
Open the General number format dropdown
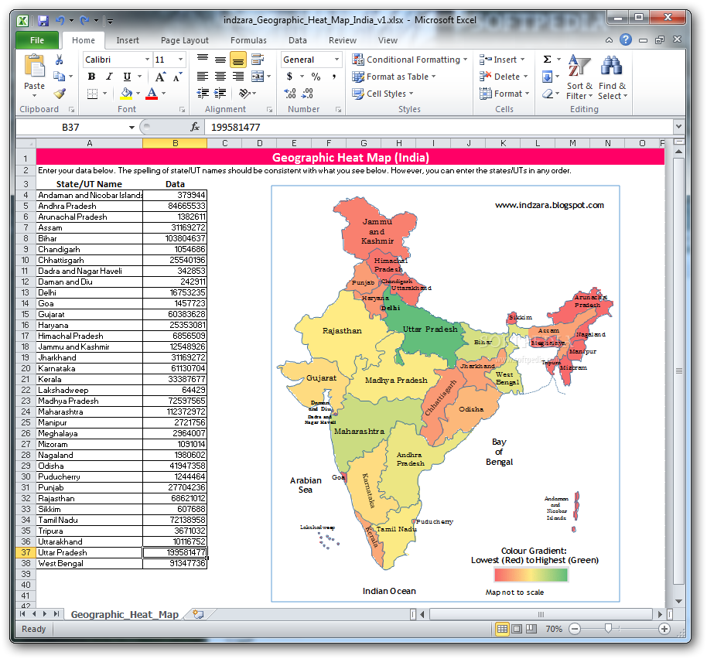336,60
